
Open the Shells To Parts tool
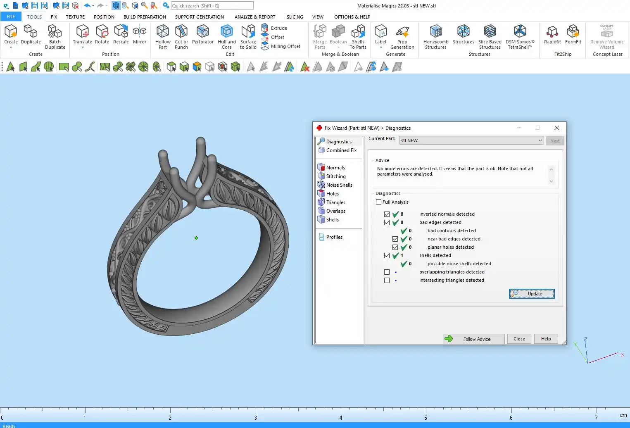point(358,32)
